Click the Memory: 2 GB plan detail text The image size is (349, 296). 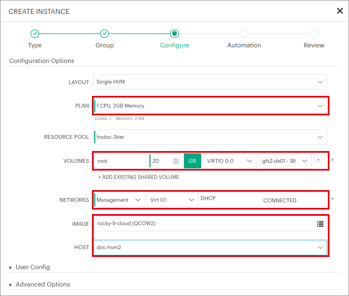click(130, 118)
